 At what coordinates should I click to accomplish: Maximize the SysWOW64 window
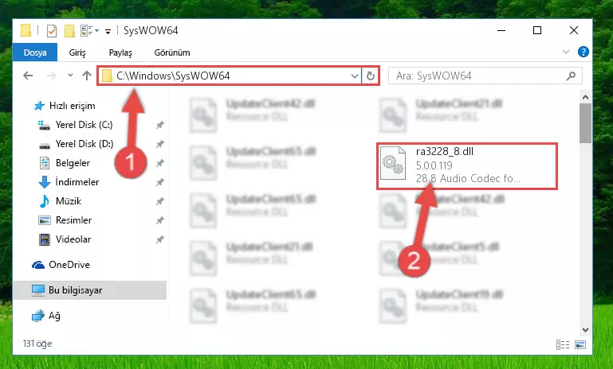pos(537,30)
